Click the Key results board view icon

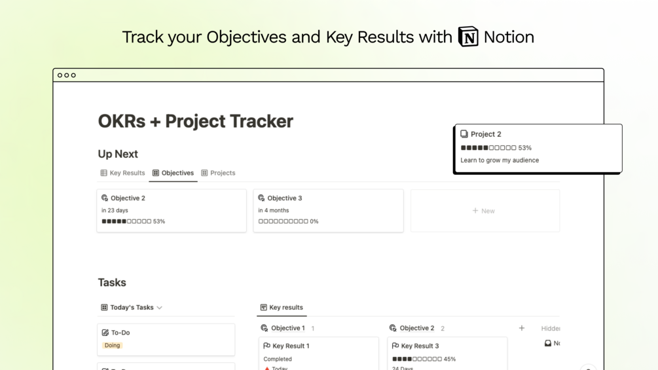click(x=263, y=308)
